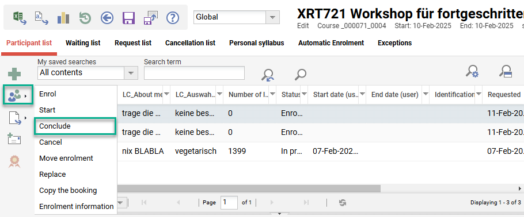Go to previous page of results

click(x=178, y=202)
